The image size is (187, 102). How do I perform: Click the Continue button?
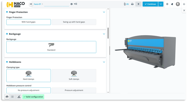150,4
